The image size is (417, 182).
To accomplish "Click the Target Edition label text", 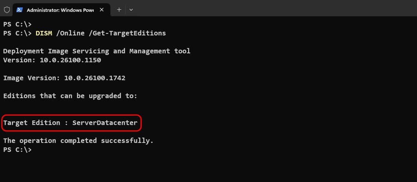I will tap(32, 123).
